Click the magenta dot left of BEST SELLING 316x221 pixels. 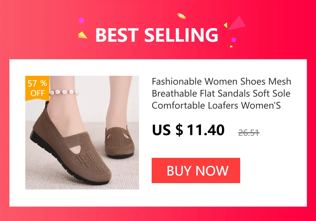81,20
